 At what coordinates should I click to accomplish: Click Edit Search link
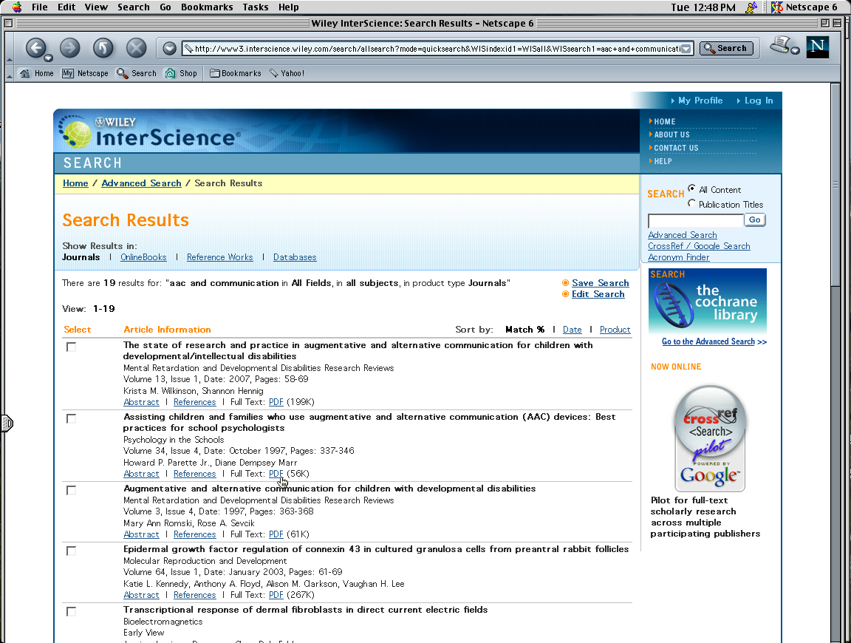point(598,294)
